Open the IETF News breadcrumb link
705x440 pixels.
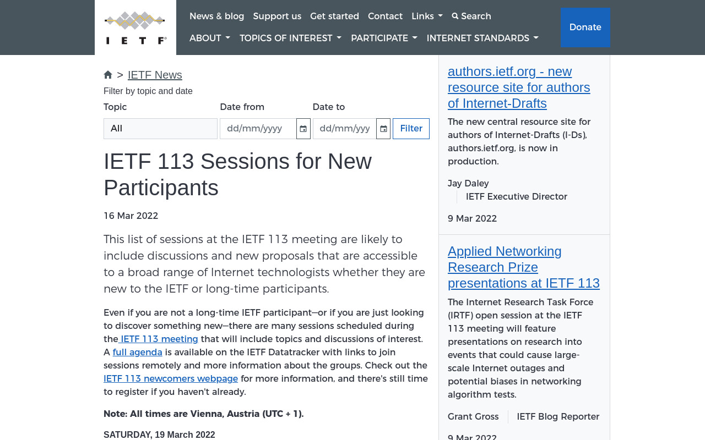pyautogui.click(x=155, y=75)
